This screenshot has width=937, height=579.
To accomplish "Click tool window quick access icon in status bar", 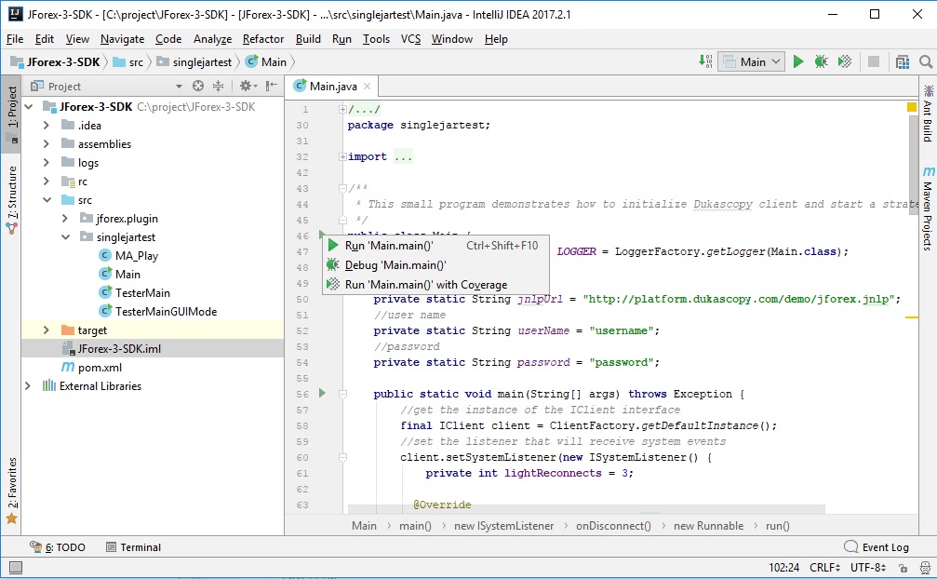I will coord(16,568).
